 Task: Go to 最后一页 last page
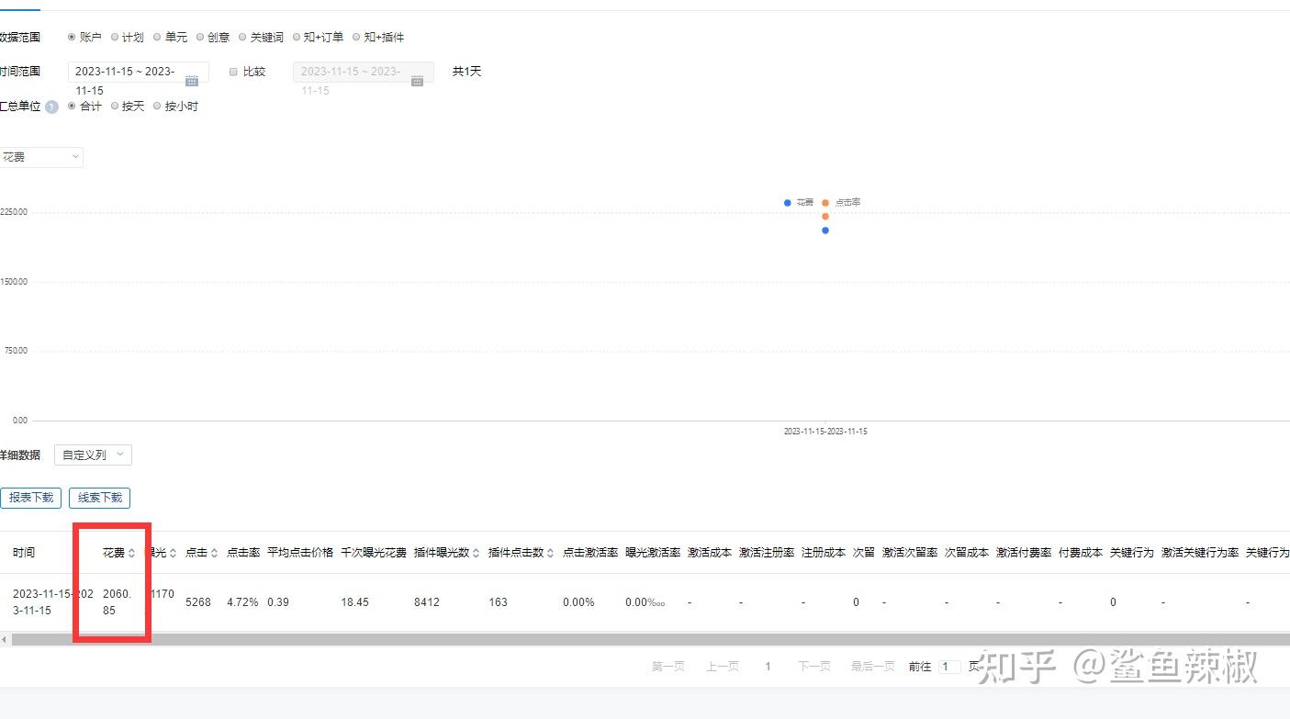pos(873,667)
